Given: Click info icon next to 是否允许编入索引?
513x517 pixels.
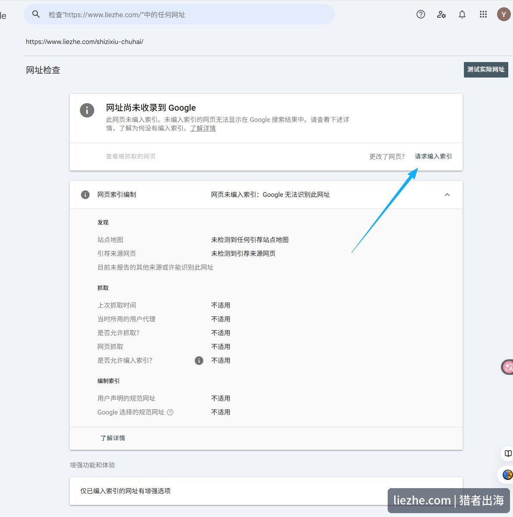Looking at the screenshot, I should (x=199, y=361).
